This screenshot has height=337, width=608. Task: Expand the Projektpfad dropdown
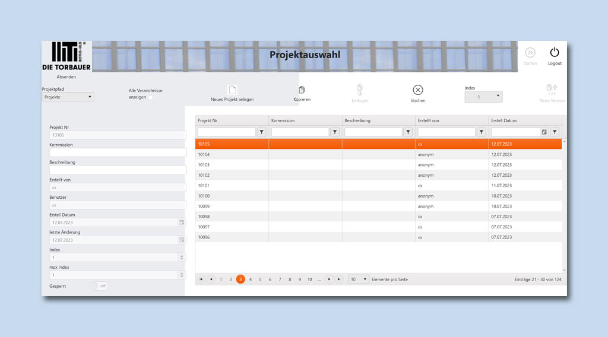(68, 97)
